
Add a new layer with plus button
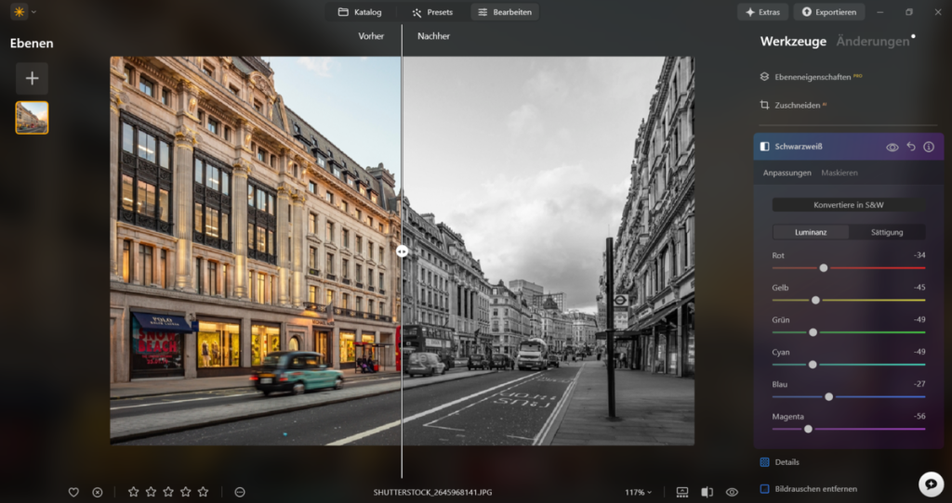coord(33,78)
